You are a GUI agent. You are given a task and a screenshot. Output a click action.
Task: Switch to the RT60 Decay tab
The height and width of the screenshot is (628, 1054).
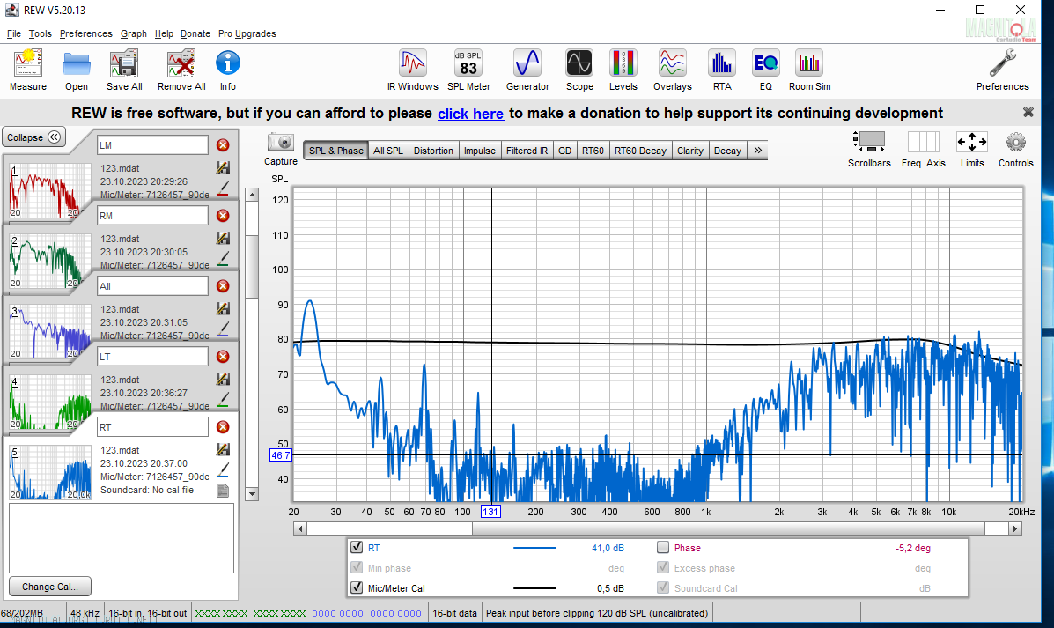click(x=641, y=151)
